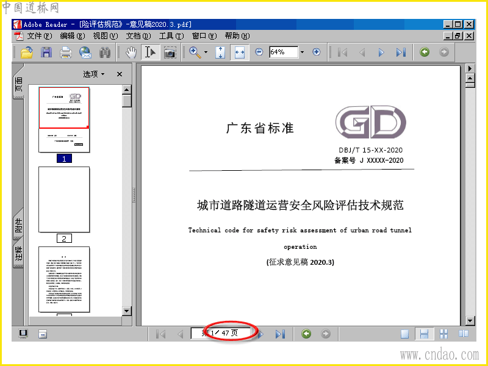The image size is (488, 366).
Task: Go to last page in status bar
Action: point(280,334)
